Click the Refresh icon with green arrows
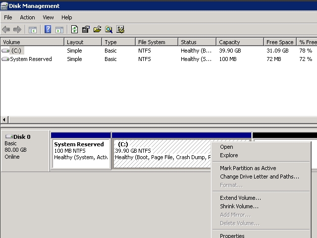317x238 pixels. point(74,29)
